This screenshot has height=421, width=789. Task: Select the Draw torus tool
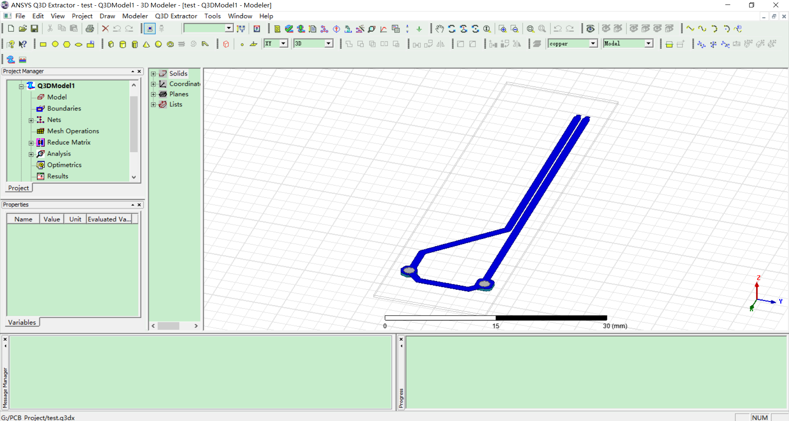point(170,44)
